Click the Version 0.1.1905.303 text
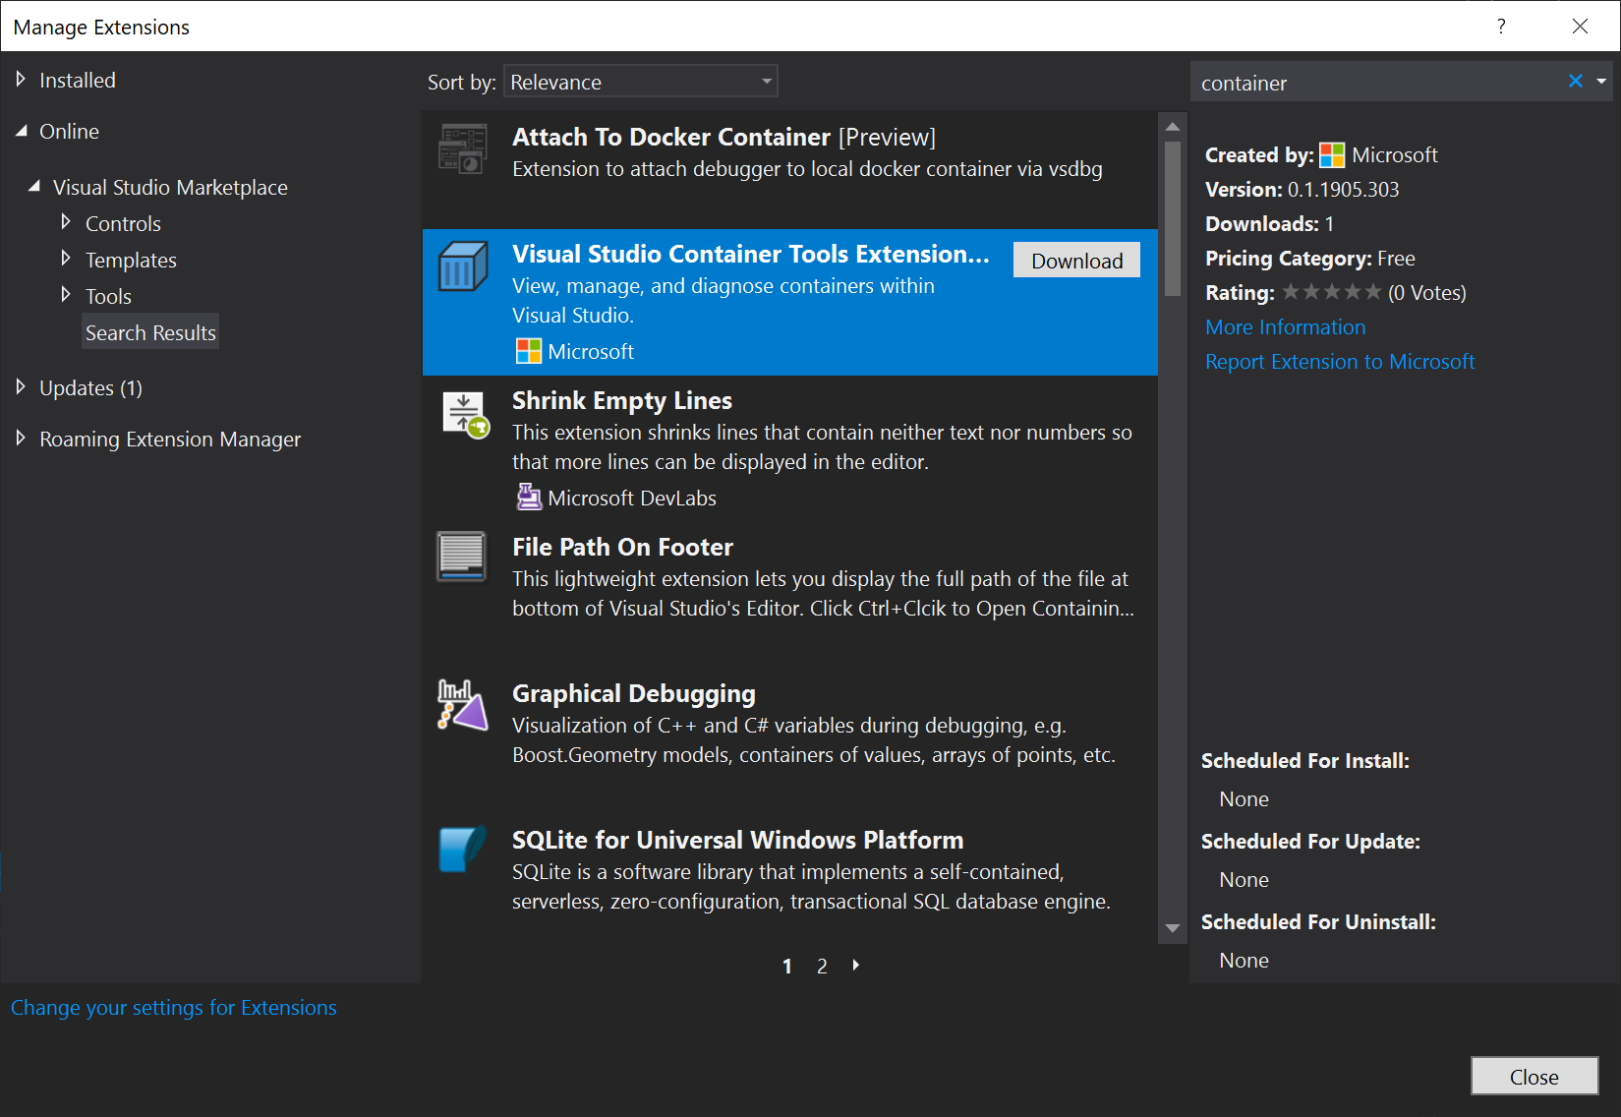The width and height of the screenshot is (1621, 1117). pos(1302,190)
